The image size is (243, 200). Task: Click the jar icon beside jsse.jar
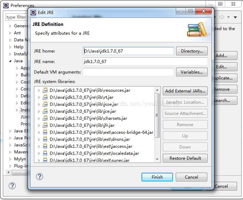click(x=45, y=104)
